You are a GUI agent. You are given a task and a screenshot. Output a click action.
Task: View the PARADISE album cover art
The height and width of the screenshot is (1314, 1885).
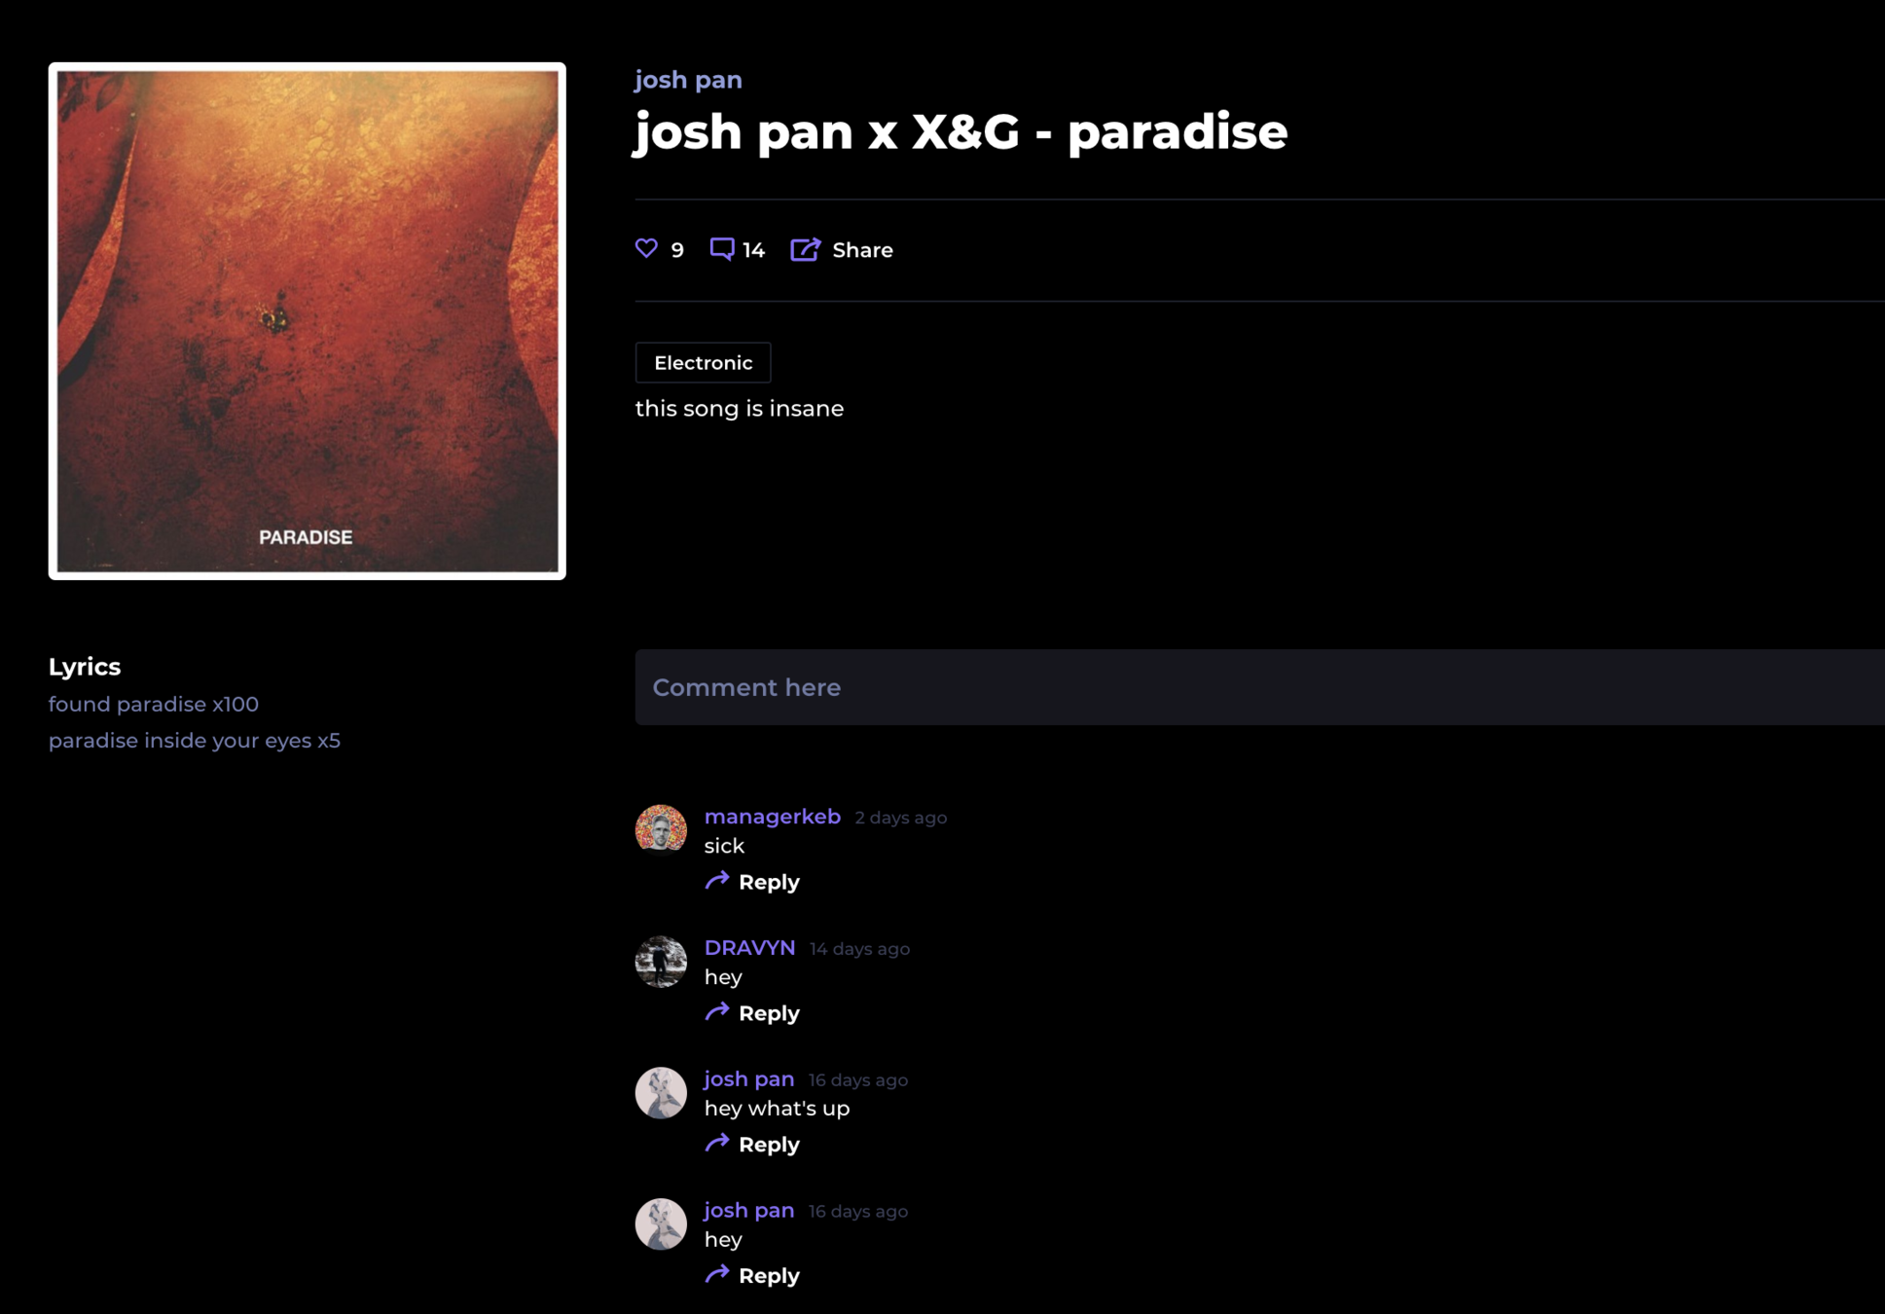[x=308, y=321]
